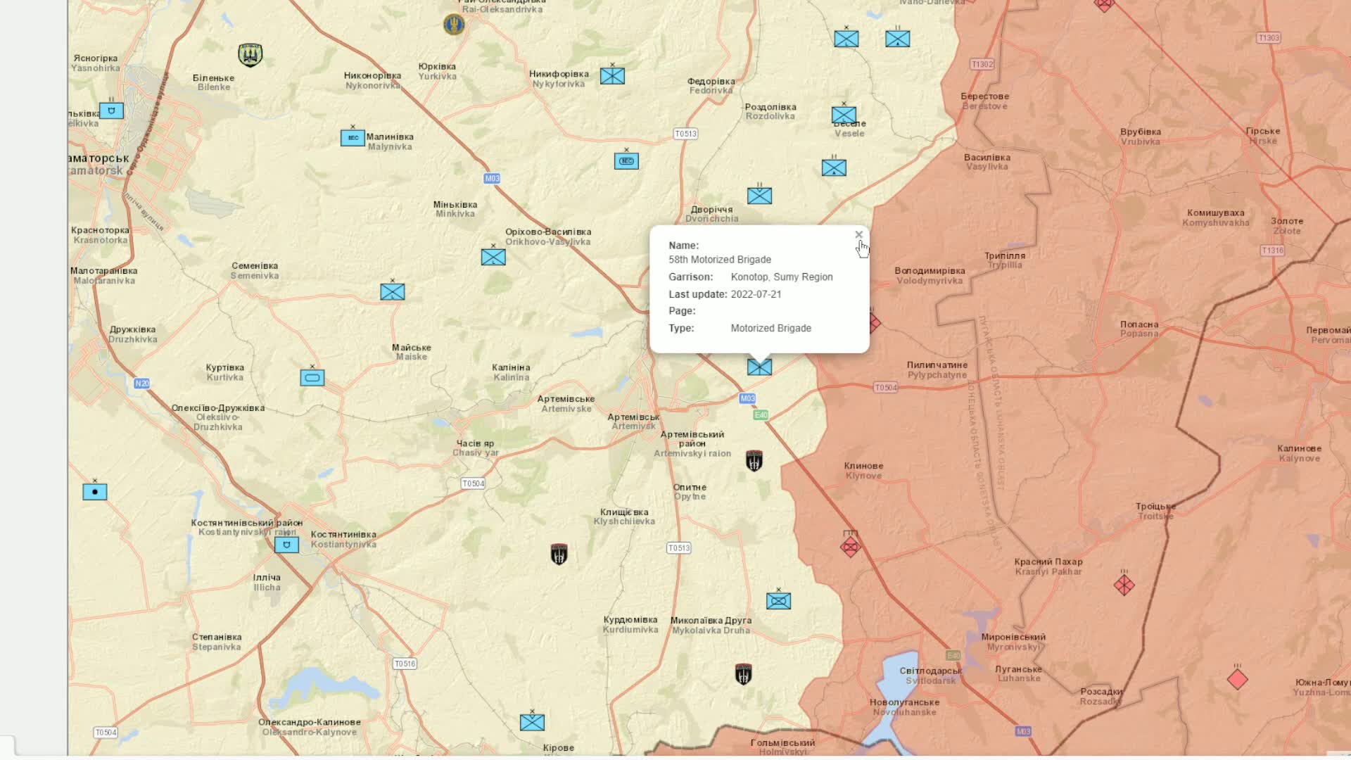The height and width of the screenshot is (760, 1351).
Task: Select the round emblem at Rai-Oleksandrivka
Action: point(454,25)
